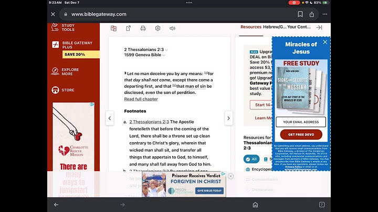Open the Privacy Policy link in popup

coord(293,167)
